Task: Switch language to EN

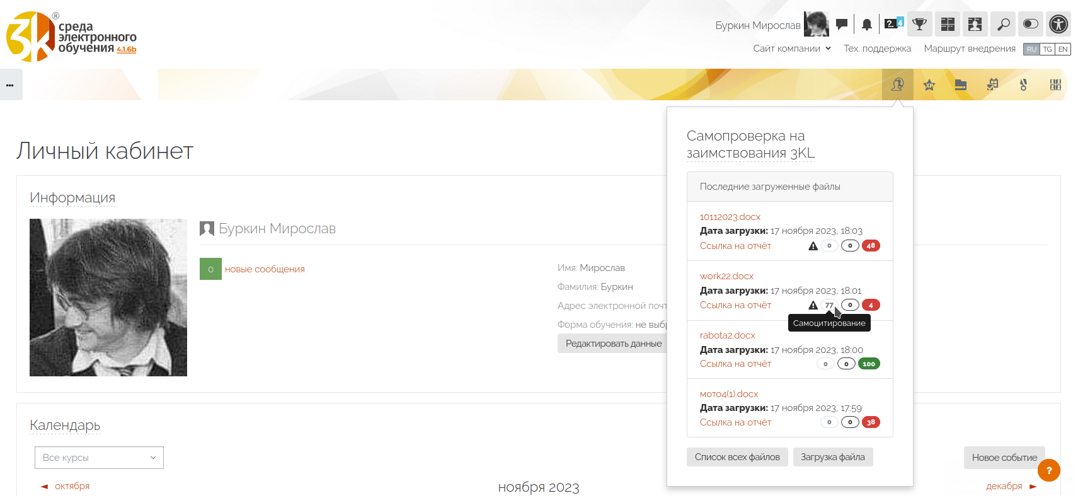Action: [1063, 49]
